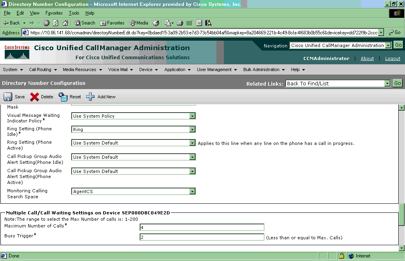Click the About link
Viewport: 405px width, 261px height.
coord(367,58)
